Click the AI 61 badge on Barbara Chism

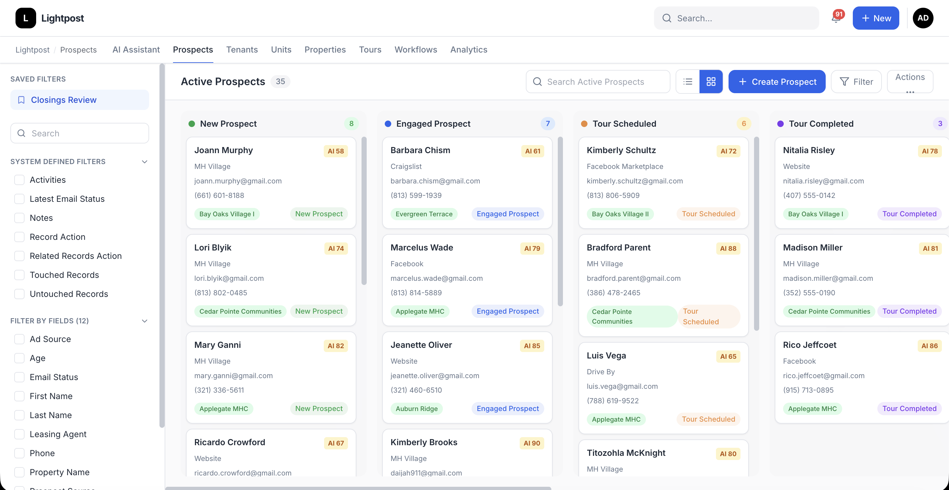pyautogui.click(x=532, y=151)
